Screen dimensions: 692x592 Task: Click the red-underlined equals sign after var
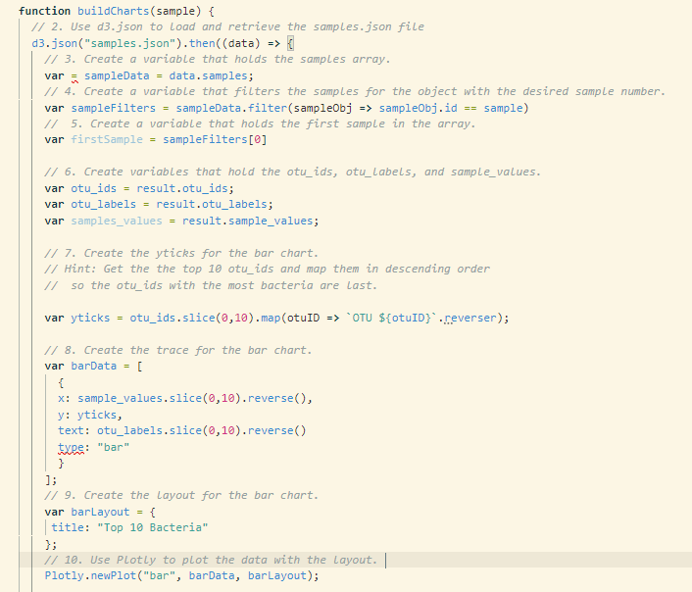[74, 75]
